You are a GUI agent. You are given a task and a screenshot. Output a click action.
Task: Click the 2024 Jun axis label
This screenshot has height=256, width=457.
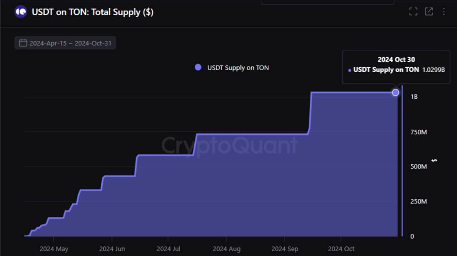[x=112, y=249]
